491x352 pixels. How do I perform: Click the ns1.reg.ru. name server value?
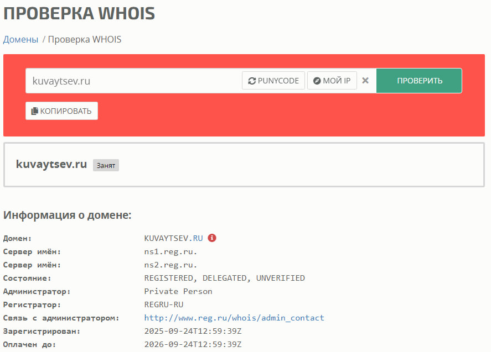170,251
